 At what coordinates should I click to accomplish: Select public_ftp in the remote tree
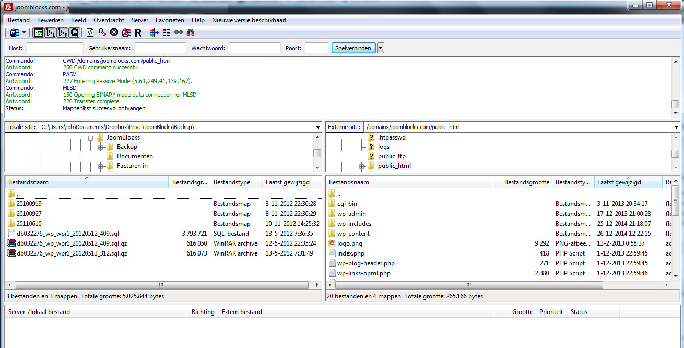(x=392, y=156)
